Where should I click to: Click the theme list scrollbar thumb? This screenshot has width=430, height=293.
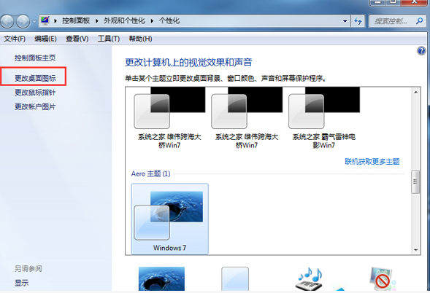tap(415, 181)
